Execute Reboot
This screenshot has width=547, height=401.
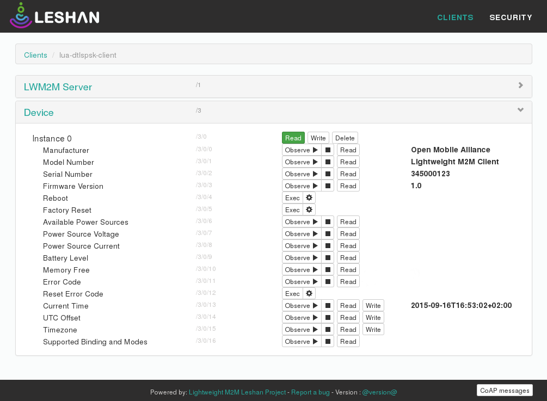pos(292,198)
